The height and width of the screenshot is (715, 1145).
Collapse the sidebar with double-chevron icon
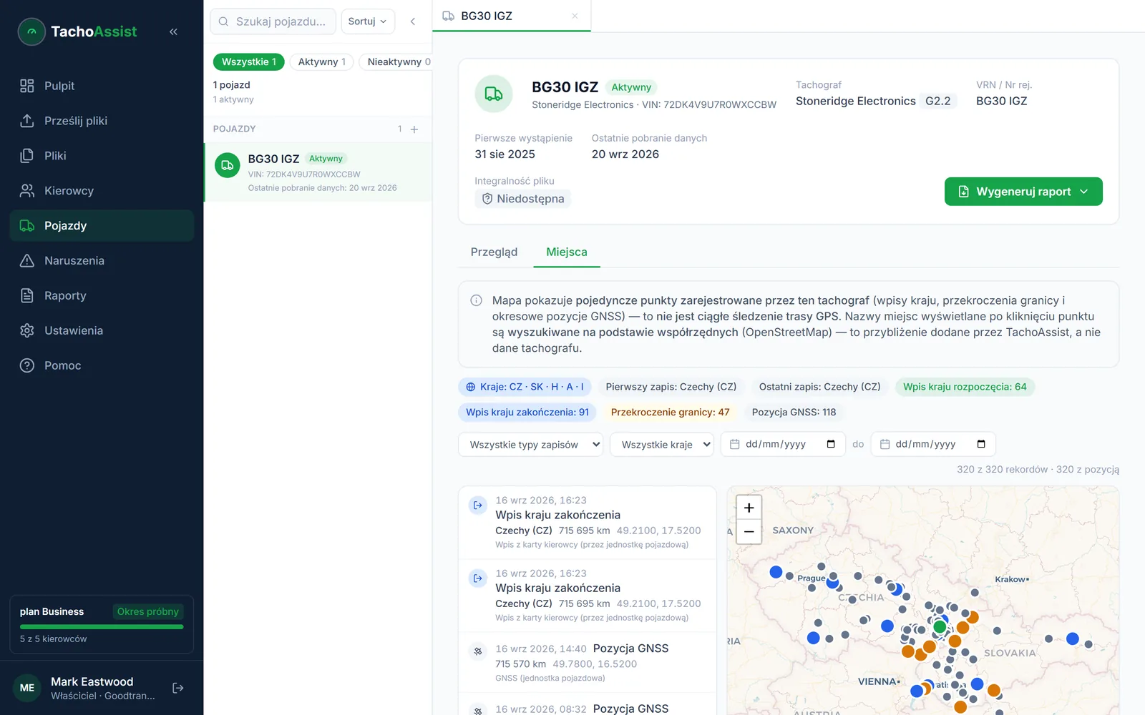(x=173, y=31)
